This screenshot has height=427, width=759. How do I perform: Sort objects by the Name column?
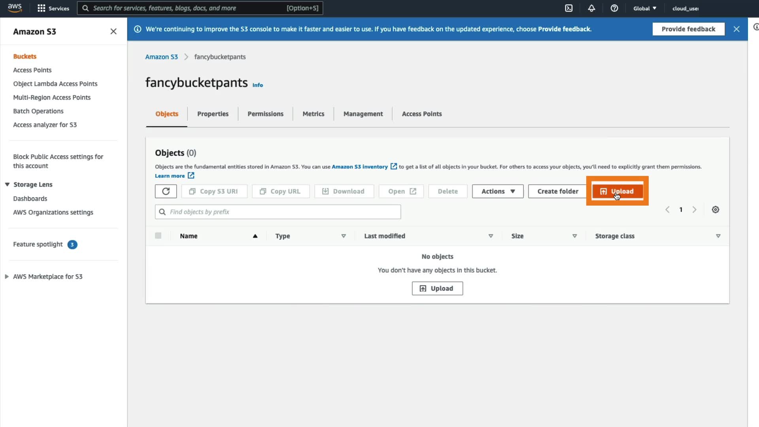pos(189,236)
